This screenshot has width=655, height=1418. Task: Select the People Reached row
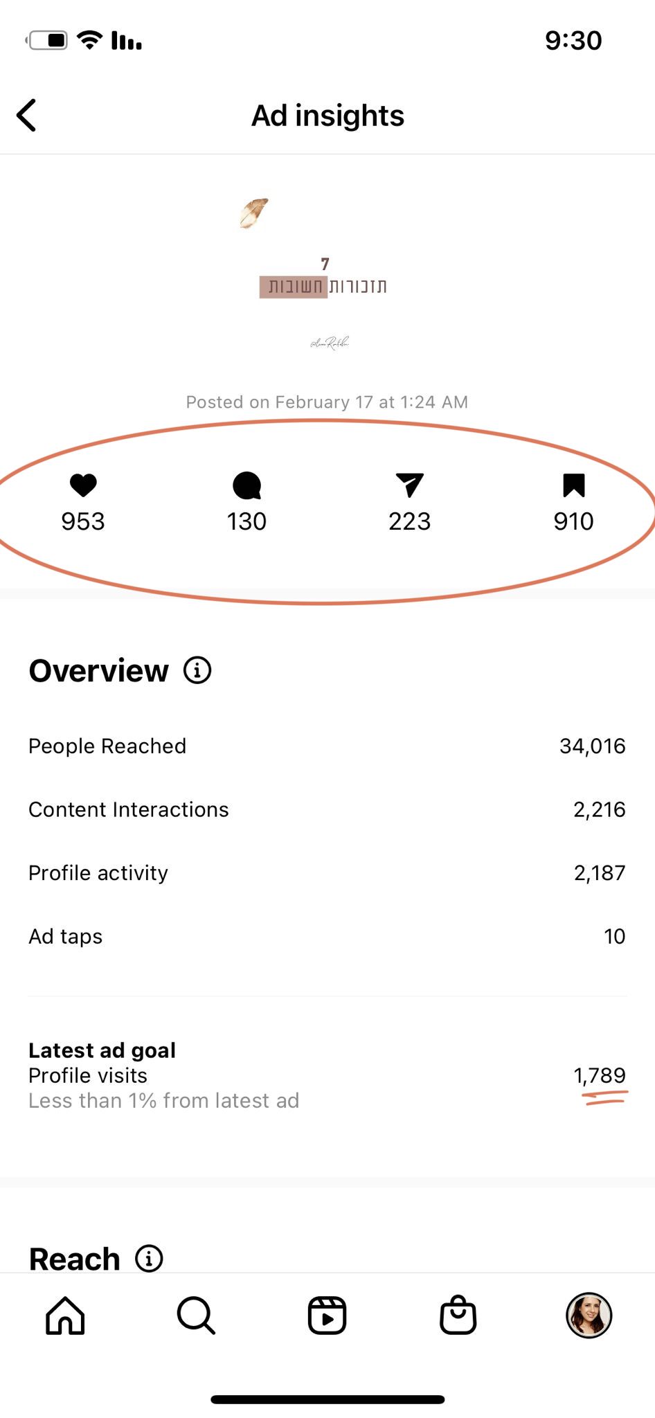pyautogui.click(x=327, y=746)
